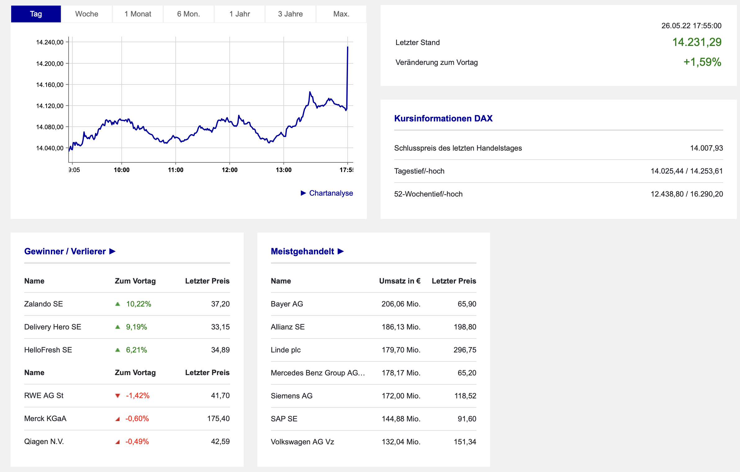Show the 6 Mon. chart view

coord(188,14)
